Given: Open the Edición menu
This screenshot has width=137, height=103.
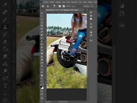Looking at the screenshot, I should click(52, 2).
